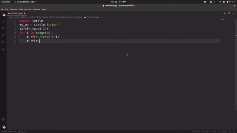This screenshot has height=133, width=237.
Task: Open the system menu dropdown arrow
Action: pyautogui.click(x=234, y=2)
